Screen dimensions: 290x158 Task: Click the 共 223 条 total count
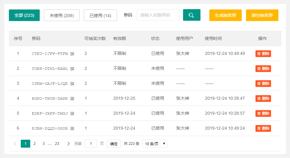click(131, 144)
